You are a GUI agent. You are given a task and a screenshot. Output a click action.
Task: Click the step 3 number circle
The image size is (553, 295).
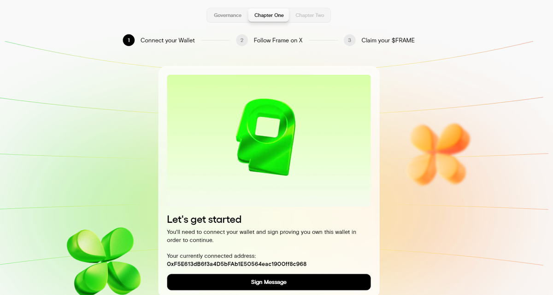[350, 40]
